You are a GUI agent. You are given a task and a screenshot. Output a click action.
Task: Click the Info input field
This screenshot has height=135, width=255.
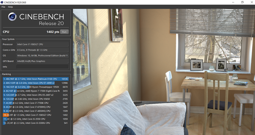click(42, 67)
